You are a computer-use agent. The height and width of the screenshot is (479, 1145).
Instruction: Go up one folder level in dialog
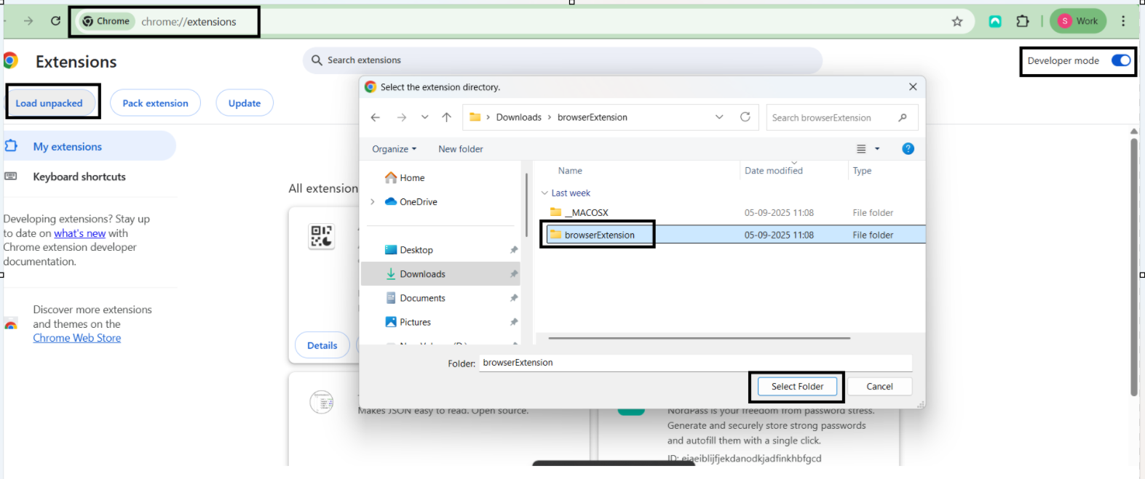tap(447, 117)
